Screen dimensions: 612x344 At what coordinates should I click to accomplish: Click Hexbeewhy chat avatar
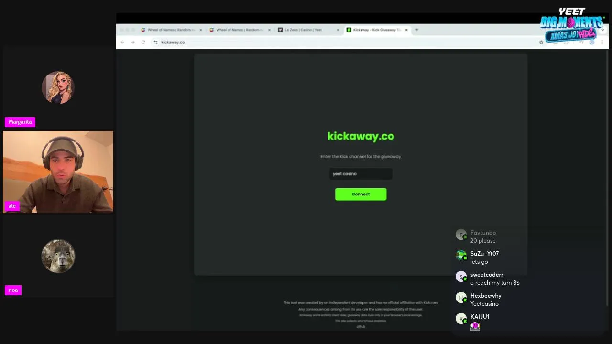pos(461,298)
